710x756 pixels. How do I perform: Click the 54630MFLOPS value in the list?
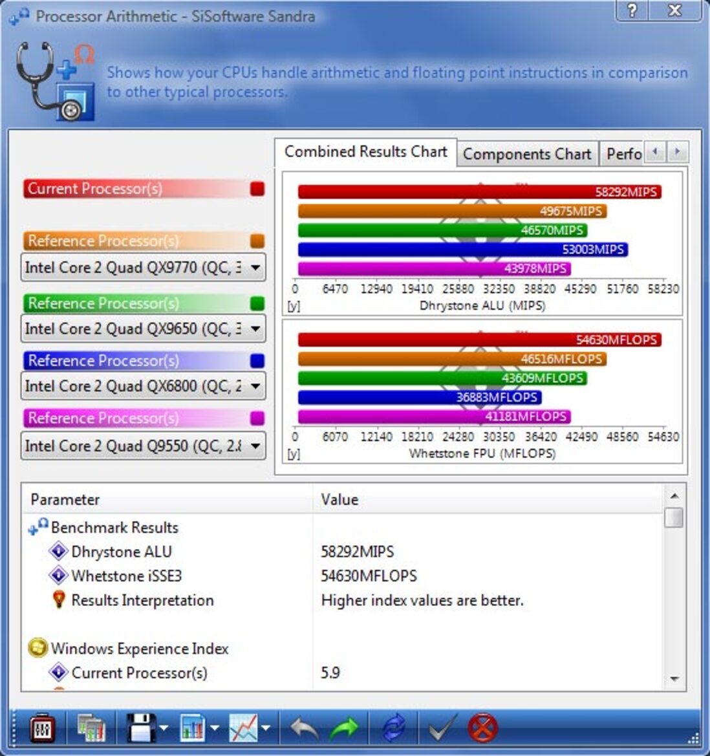tap(369, 575)
